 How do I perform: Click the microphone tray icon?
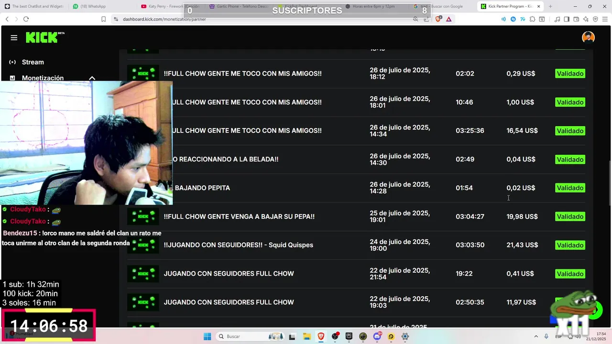[546, 336]
